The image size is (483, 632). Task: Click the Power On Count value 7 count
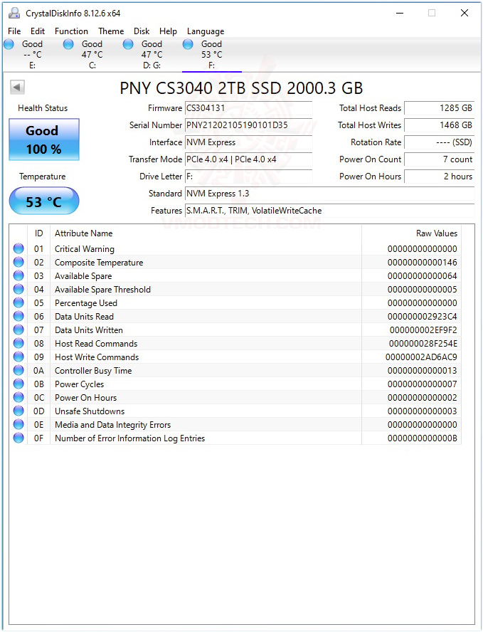coord(439,159)
